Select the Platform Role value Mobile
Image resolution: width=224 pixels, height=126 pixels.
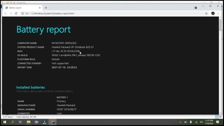coord(56,59)
